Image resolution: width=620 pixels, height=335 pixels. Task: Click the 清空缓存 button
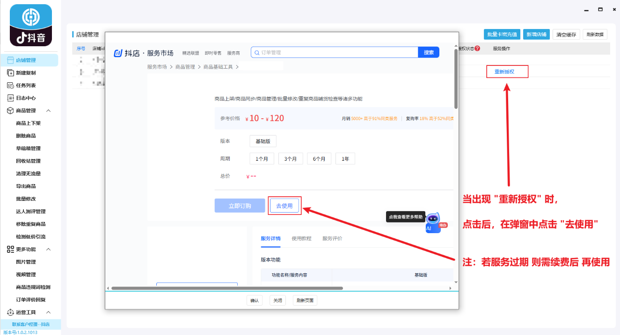567,35
